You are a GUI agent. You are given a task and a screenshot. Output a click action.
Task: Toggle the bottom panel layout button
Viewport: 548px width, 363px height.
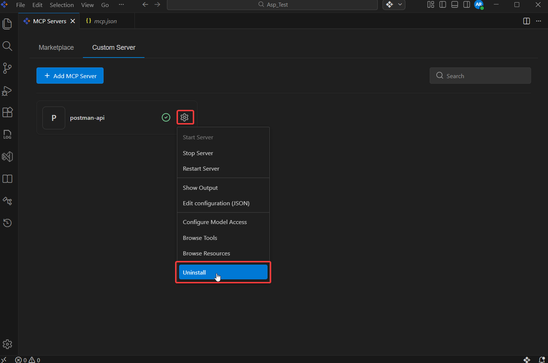pos(455,5)
